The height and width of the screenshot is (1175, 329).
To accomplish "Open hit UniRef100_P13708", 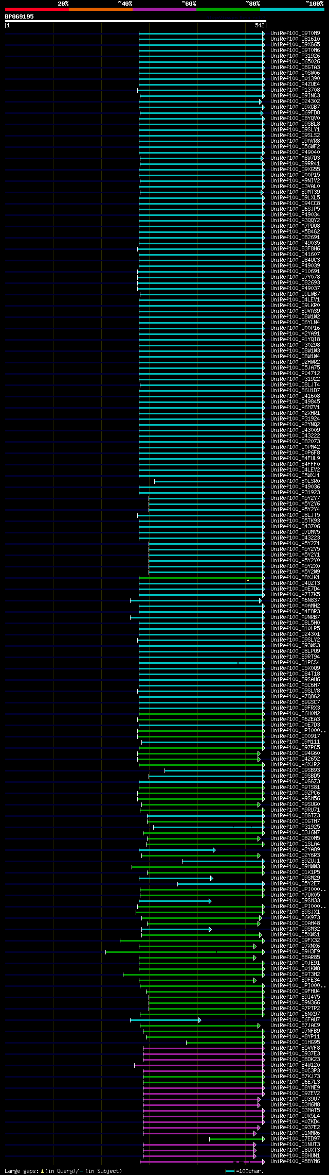I will pos(295,90).
